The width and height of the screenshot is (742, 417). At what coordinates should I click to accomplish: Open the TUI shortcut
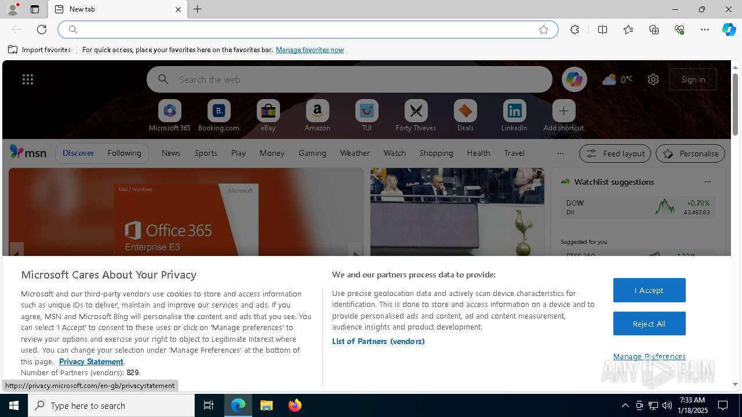pyautogui.click(x=366, y=115)
